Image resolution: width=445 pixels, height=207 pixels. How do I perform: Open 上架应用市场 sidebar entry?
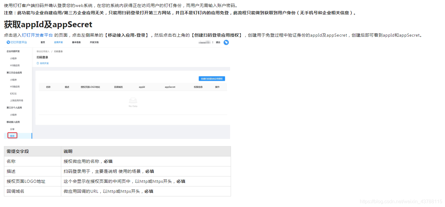tap(17, 100)
